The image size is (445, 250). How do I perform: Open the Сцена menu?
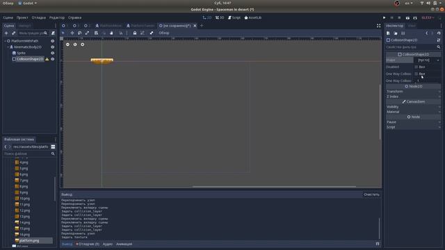[x=8, y=17]
